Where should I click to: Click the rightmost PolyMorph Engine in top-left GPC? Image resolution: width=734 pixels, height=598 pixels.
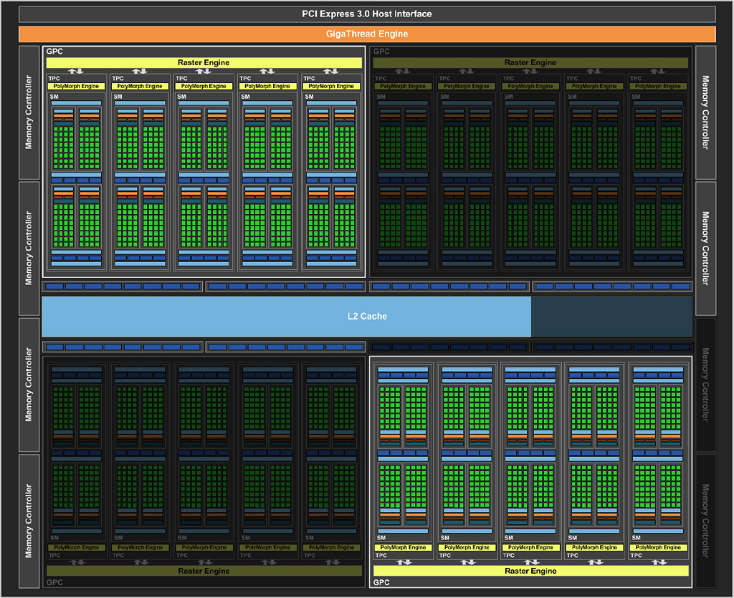pyautogui.click(x=331, y=86)
